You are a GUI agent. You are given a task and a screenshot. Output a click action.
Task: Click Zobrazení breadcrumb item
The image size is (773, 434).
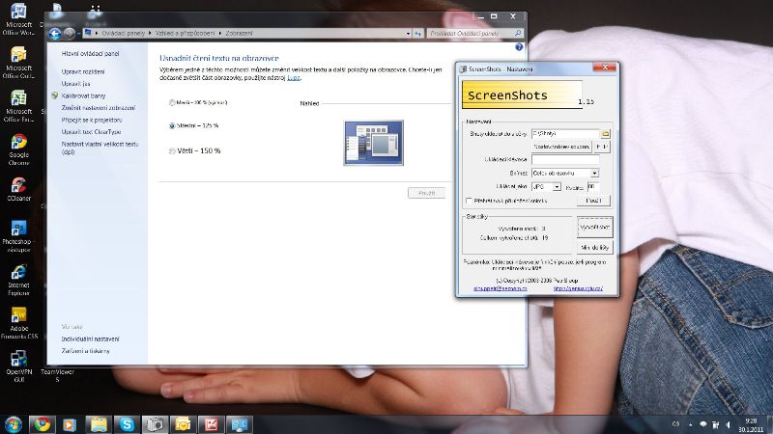(239, 34)
